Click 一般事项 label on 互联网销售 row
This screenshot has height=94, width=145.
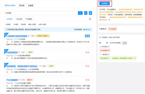(51, 66)
